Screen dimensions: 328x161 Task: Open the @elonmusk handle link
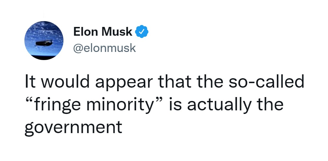[x=104, y=48]
